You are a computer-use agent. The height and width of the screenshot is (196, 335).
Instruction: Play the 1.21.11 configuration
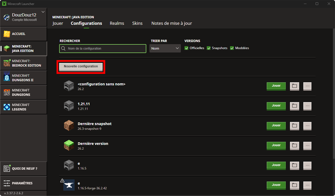pos(276,106)
